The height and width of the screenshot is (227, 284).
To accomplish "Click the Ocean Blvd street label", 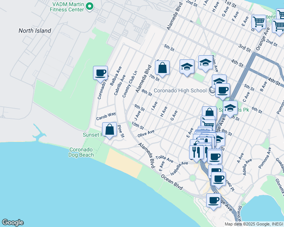I will click(172, 182).
